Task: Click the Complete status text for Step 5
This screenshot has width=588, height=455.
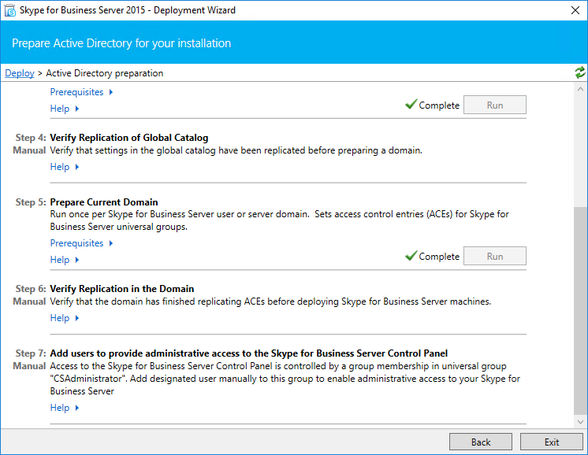Action: coord(439,257)
